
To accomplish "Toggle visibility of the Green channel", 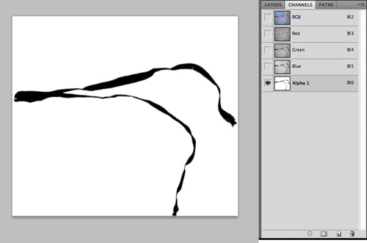I will click(267, 50).
